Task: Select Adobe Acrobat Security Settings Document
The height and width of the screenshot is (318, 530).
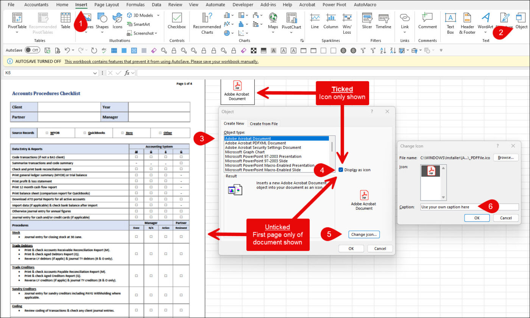Action: point(263,148)
